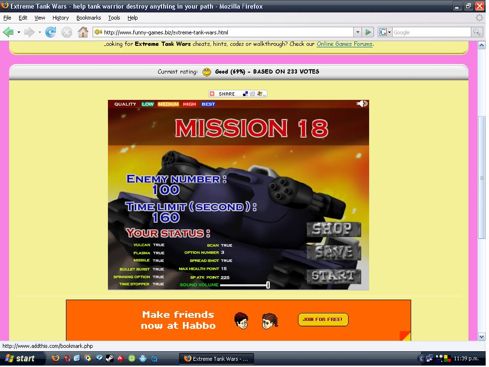The image size is (489, 367).
Task: Open the History menu
Action: [x=61, y=18]
